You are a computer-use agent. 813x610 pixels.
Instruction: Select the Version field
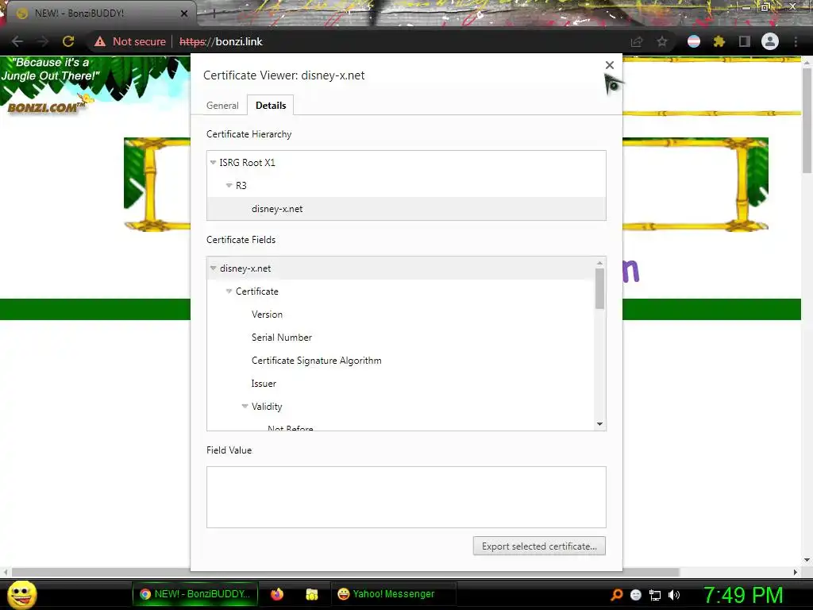[401, 314]
